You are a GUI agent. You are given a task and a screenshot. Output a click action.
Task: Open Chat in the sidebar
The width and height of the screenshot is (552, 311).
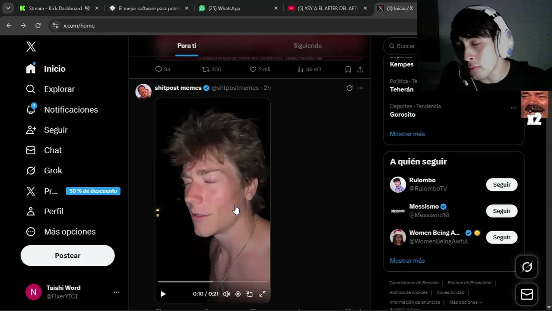(44, 150)
